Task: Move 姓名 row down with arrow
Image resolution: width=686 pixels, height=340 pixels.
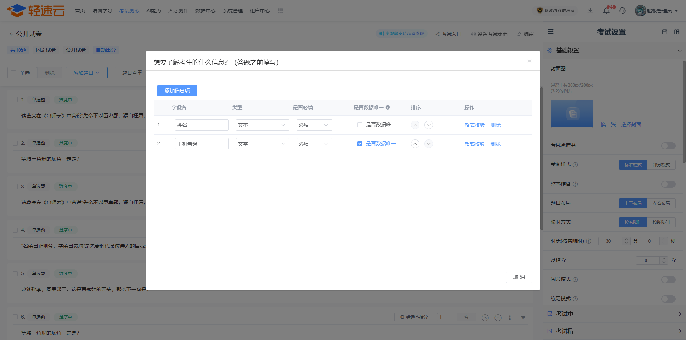Action: coord(429,125)
